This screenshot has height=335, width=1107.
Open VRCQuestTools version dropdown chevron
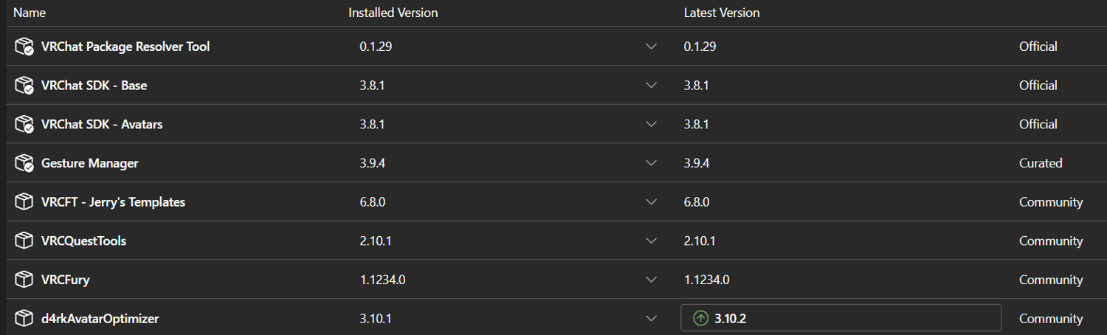point(651,241)
